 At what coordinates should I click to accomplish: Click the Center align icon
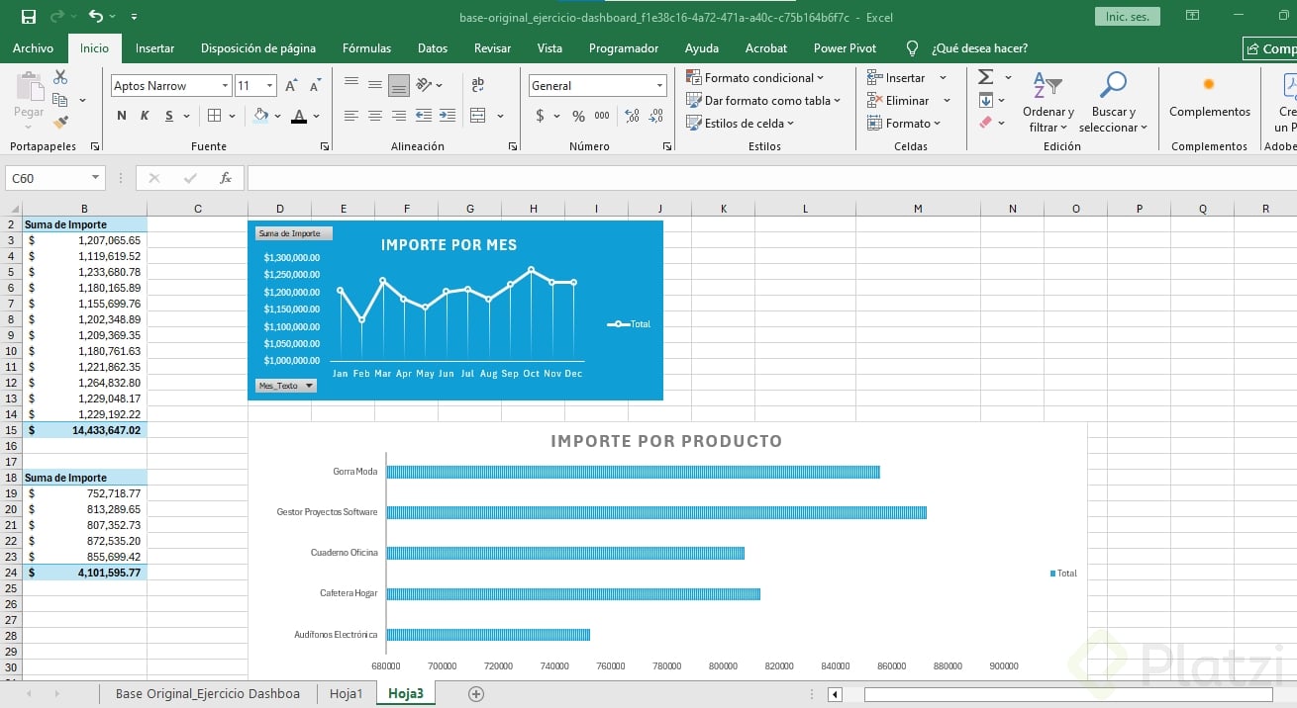tap(375, 116)
